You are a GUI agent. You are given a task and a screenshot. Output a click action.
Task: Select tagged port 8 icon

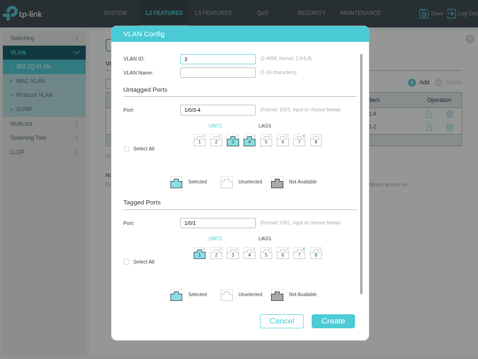point(316,253)
